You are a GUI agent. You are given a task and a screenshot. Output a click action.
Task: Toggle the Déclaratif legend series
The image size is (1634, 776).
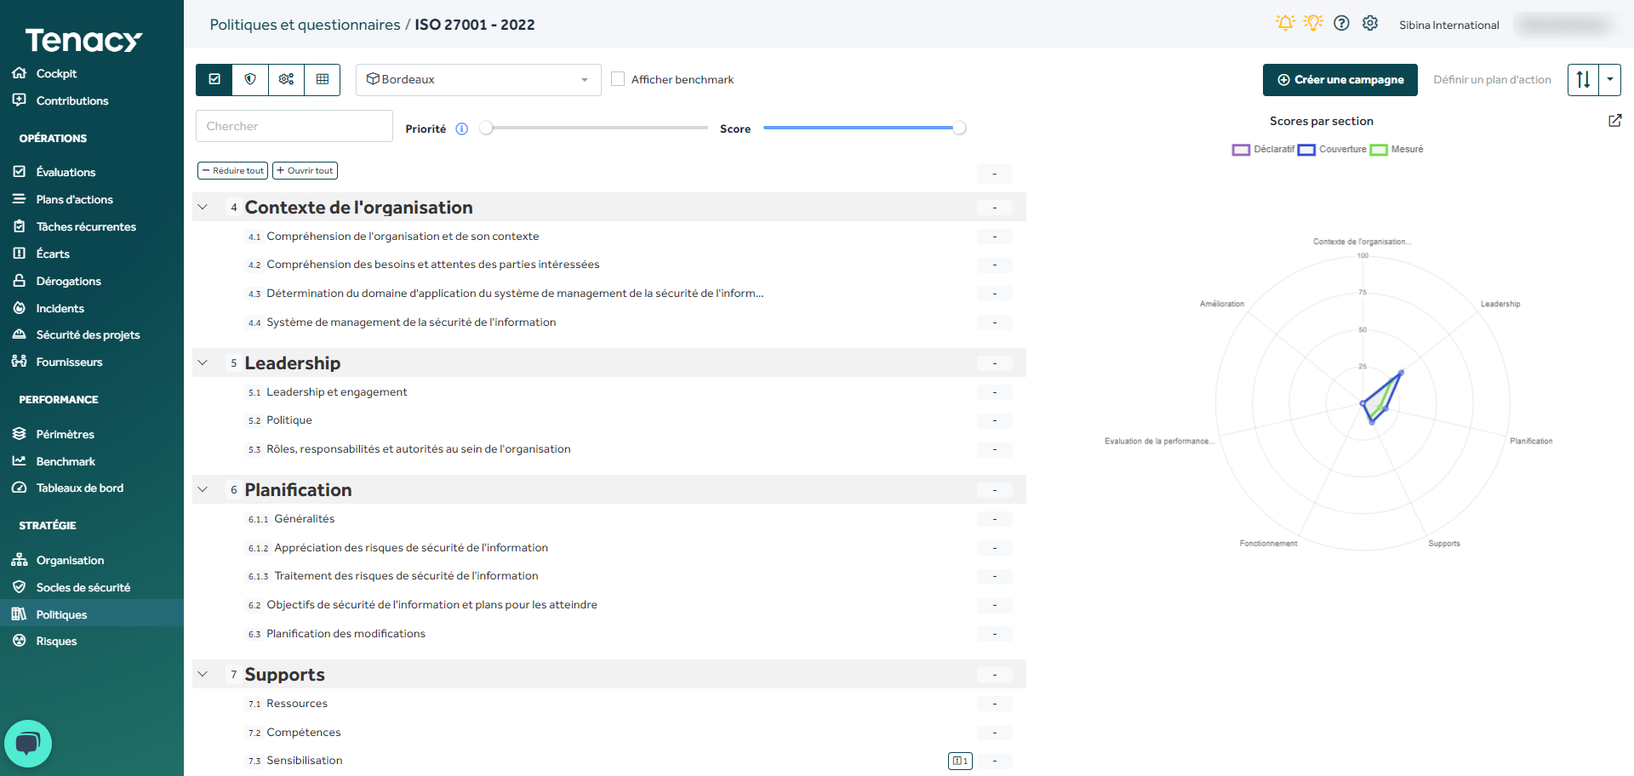coord(1264,150)
